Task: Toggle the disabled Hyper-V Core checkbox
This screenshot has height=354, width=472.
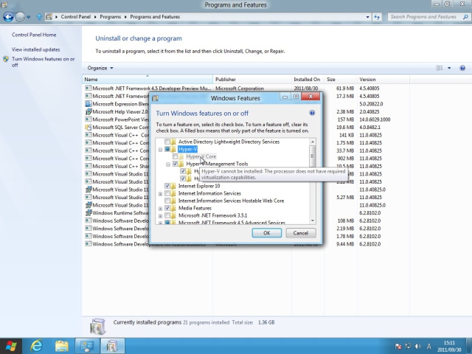Action: [175, 156]
